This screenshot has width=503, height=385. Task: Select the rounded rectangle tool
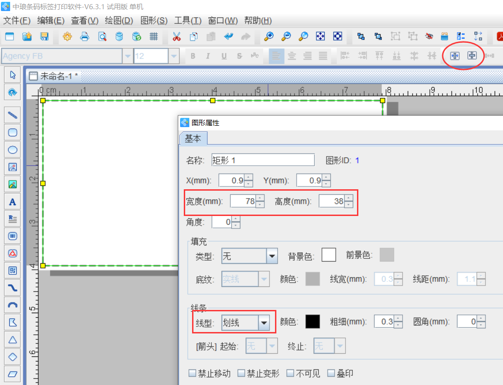[12, 132]
